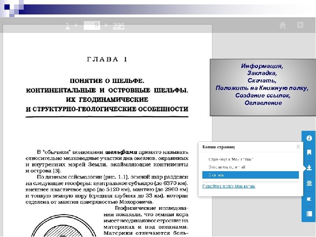Add a bookmark with the bookmark icon
Viewport: 316px width, 237px height.
[309, 153]
